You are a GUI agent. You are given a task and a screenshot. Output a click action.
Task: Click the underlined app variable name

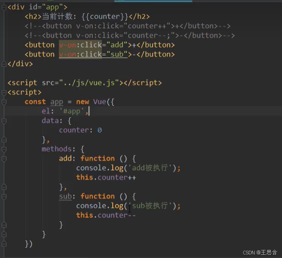coord(56,102)
